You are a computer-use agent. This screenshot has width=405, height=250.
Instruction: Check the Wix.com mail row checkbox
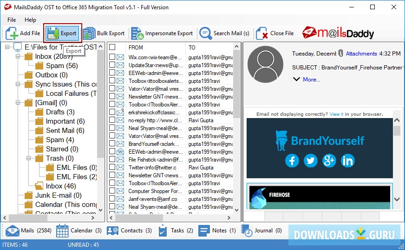click(x=112, y=57)
